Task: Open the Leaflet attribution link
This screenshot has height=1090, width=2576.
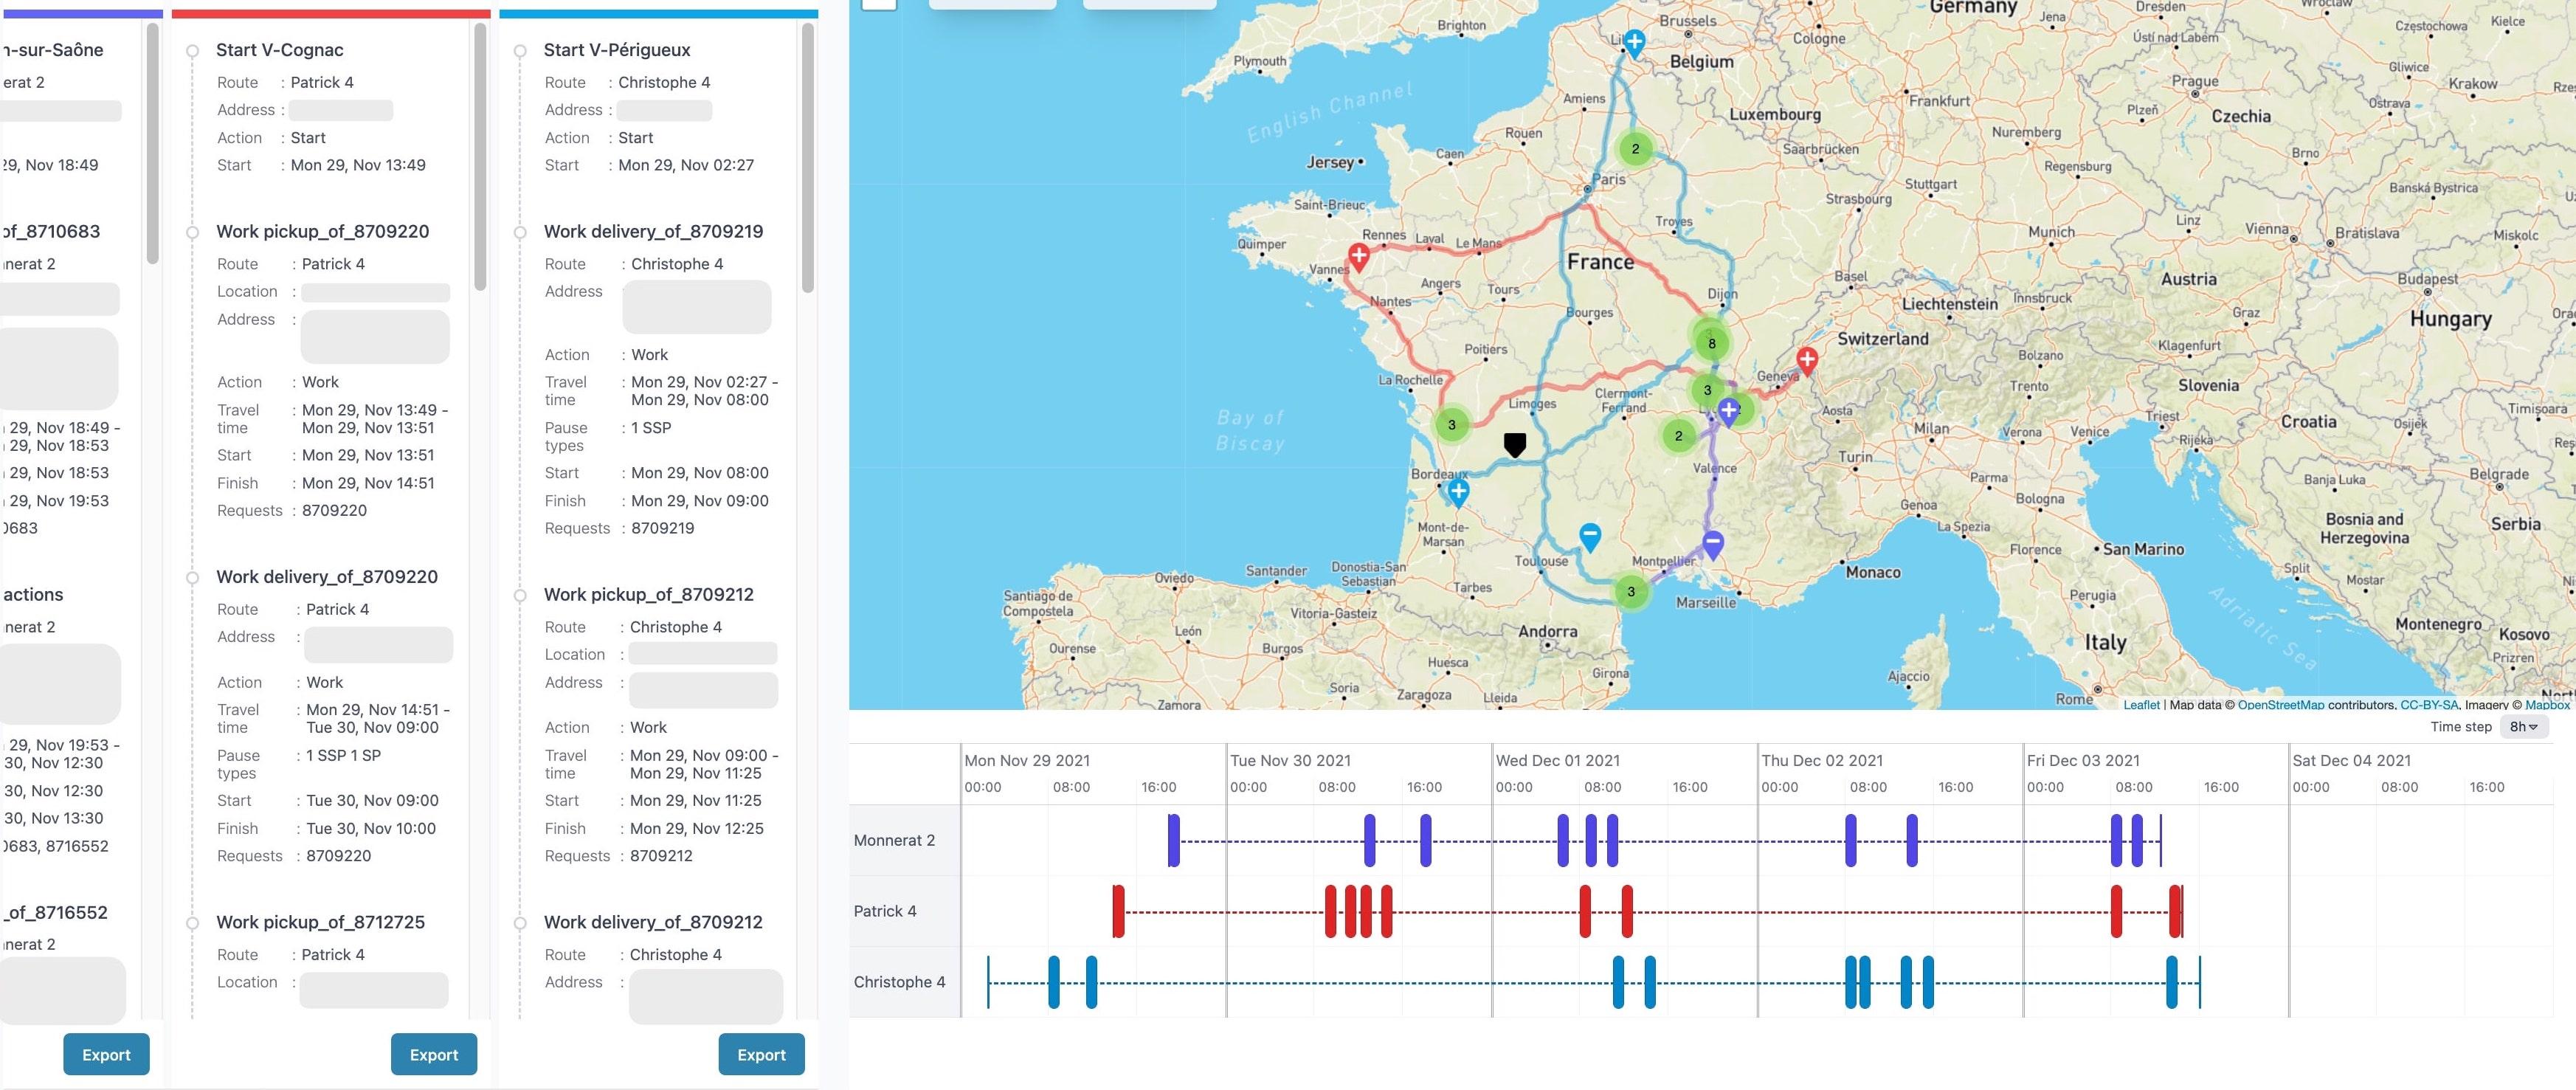Action: click(2141, 704)
